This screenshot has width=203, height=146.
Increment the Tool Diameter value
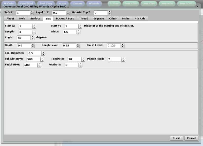[x=43, y=52]
